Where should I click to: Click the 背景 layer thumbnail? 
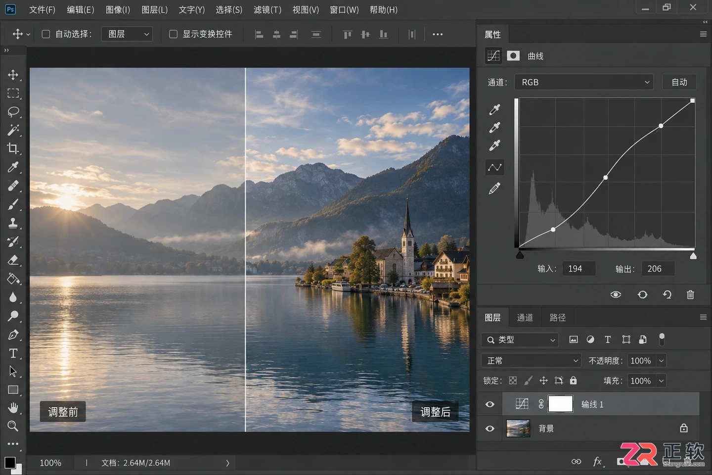pyautogui.click(x=518, y=428)
